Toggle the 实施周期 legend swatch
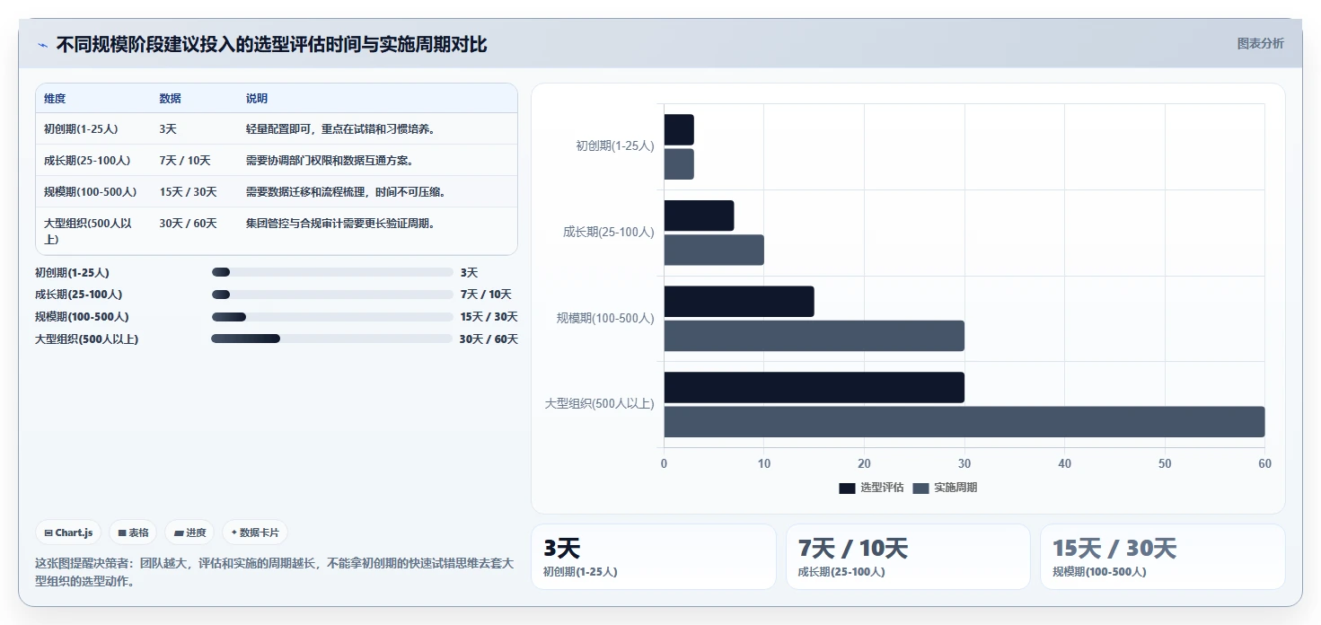Screen dimensions: 1321x625 tap(920, 488)
